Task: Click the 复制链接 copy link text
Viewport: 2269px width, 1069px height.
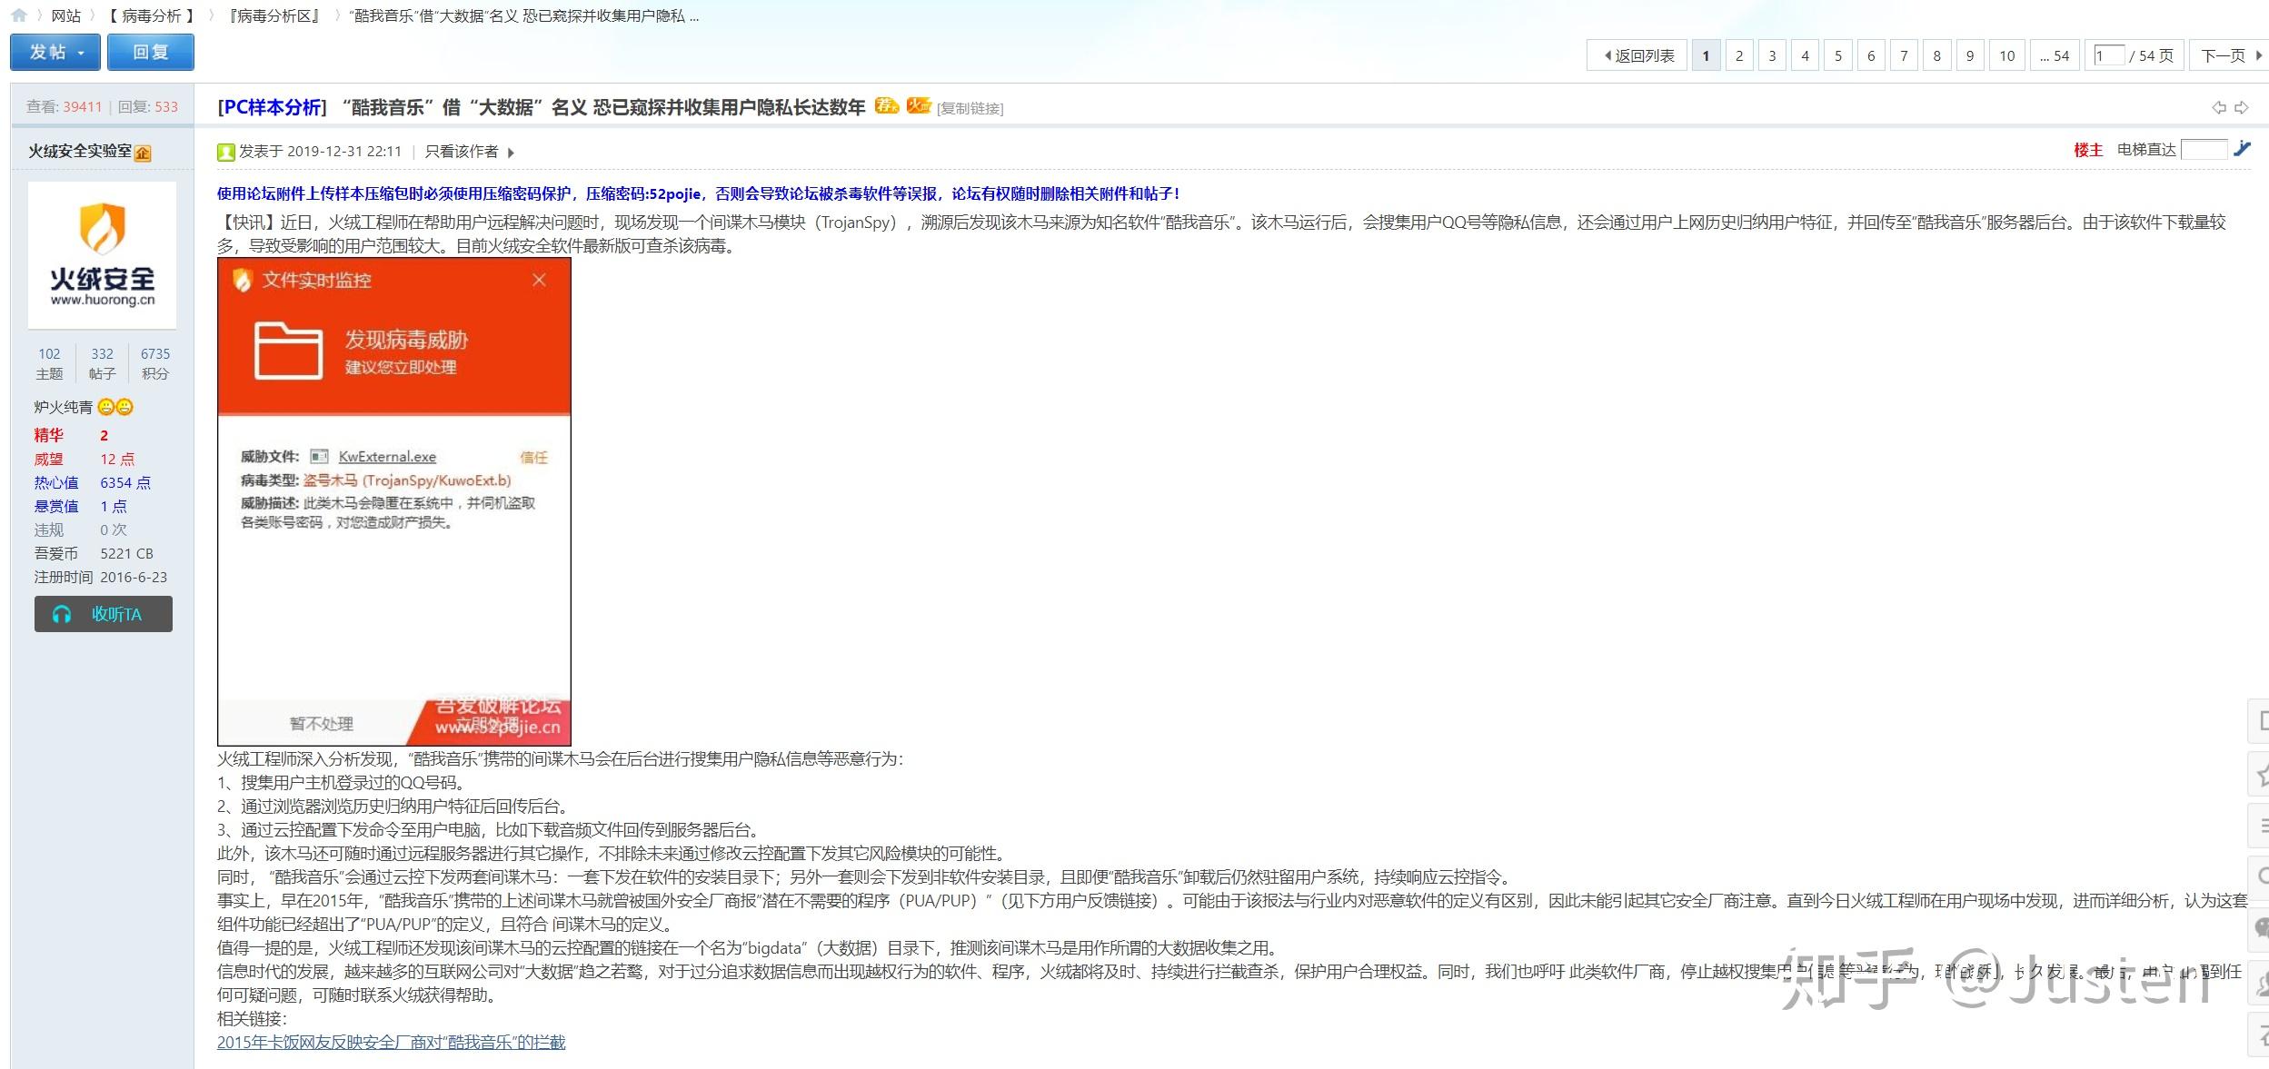Action: click(x=969, y=108)
